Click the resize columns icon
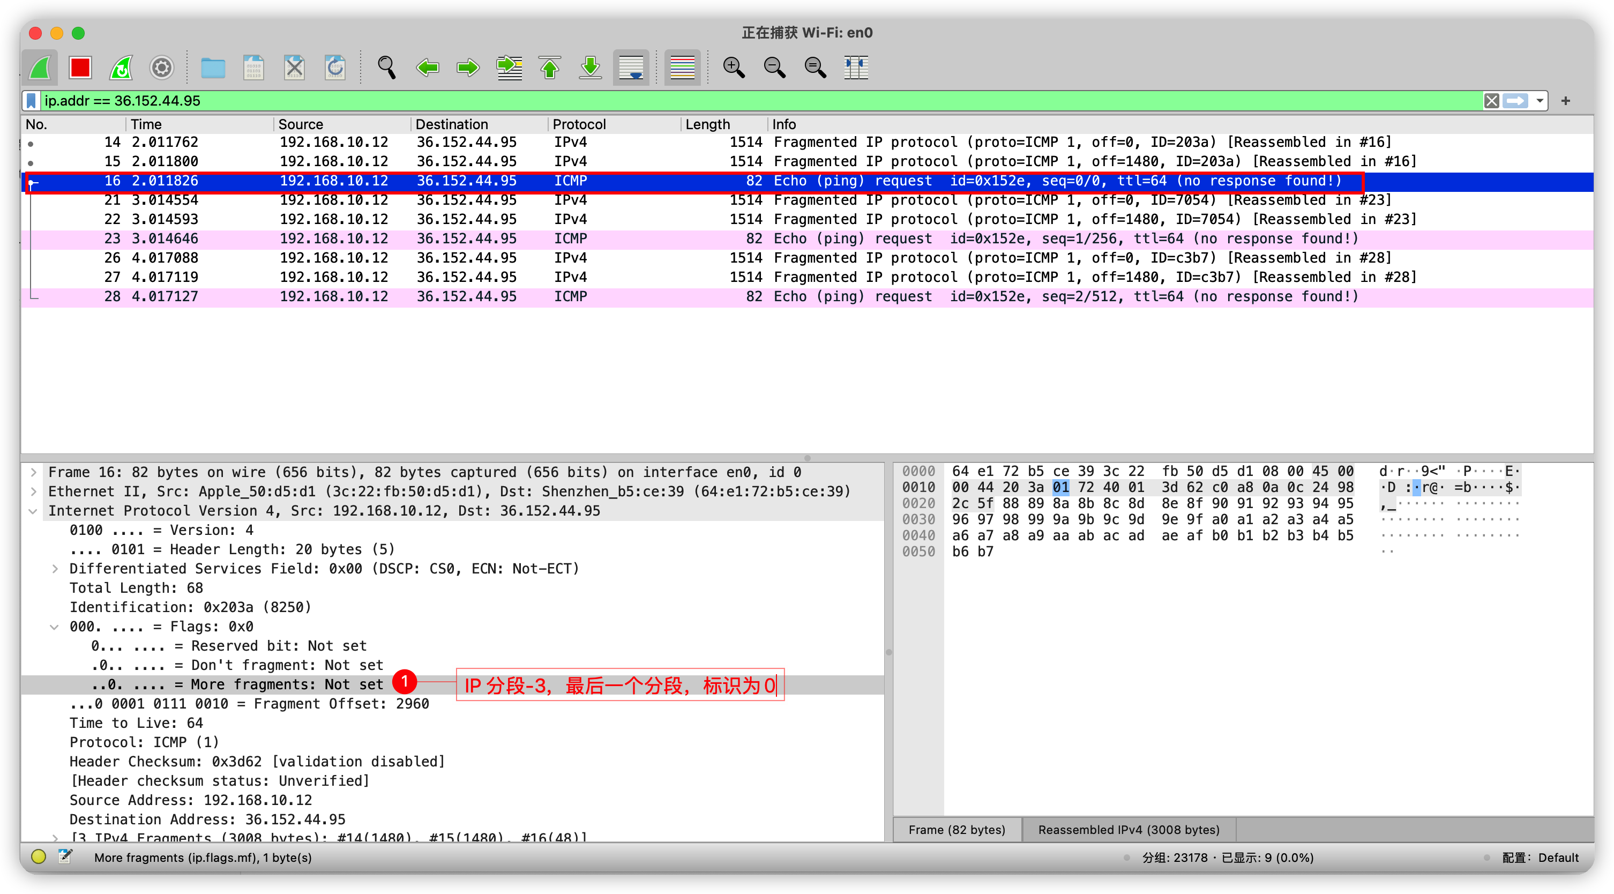Image resolution: width=1614 pixels, height=894 pixels. [x=855, y=68]
